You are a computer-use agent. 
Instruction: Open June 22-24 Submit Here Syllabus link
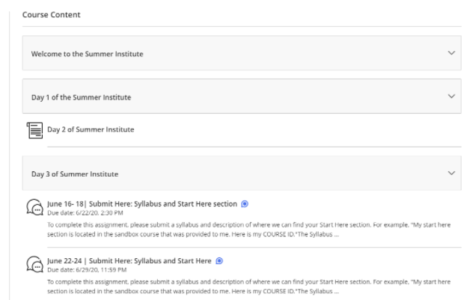129,260
